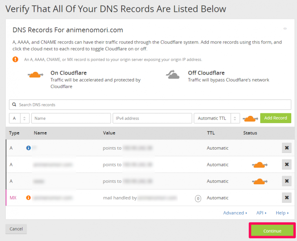Click the TTL column header
This screenshot has height=241, width=297.
tap(211, 133)
